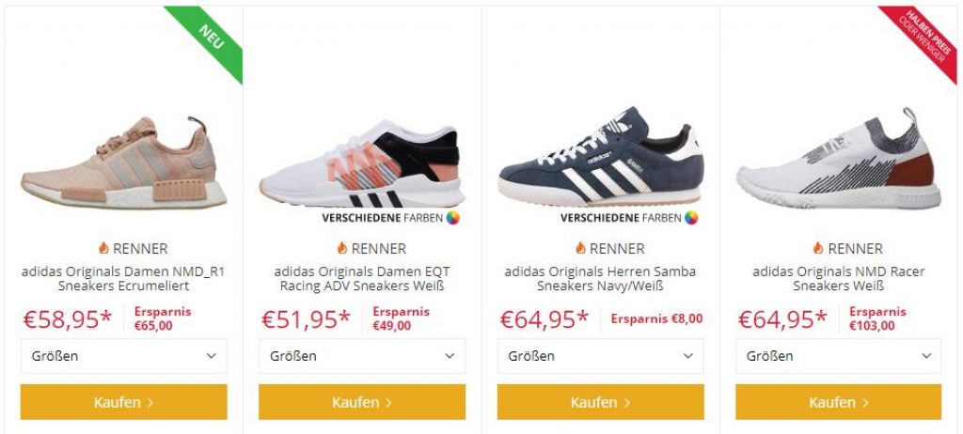Click Kaufen under Samba Navy/Weiß sneakers
Viewport: 963px width, 434px height.
click(600, 402)
